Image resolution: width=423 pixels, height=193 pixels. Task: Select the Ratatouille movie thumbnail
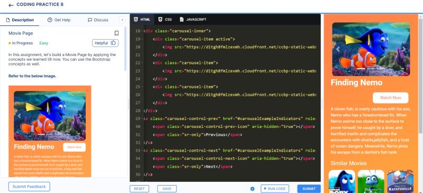400,181
